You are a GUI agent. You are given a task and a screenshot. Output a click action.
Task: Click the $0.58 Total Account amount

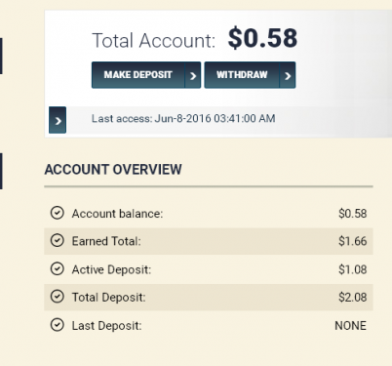point(262,38)
